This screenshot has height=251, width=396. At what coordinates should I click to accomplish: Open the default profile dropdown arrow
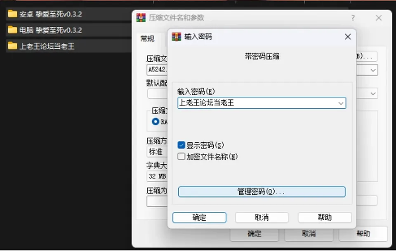tap(373, 93)
